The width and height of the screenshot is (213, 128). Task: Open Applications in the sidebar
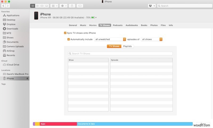13,15
